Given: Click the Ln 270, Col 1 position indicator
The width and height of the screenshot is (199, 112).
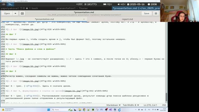Looking at the screenshot, I should 150,105.
